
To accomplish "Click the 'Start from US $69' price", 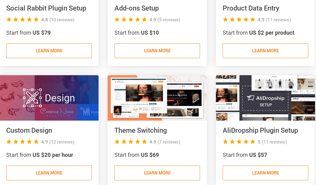I will click(x=137, y=155).
